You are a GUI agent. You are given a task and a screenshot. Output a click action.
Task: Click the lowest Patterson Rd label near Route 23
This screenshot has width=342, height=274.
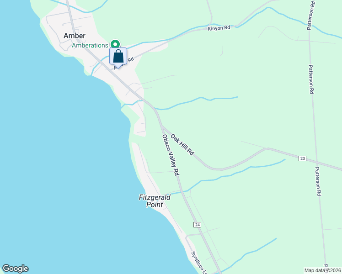pos(318,181)
